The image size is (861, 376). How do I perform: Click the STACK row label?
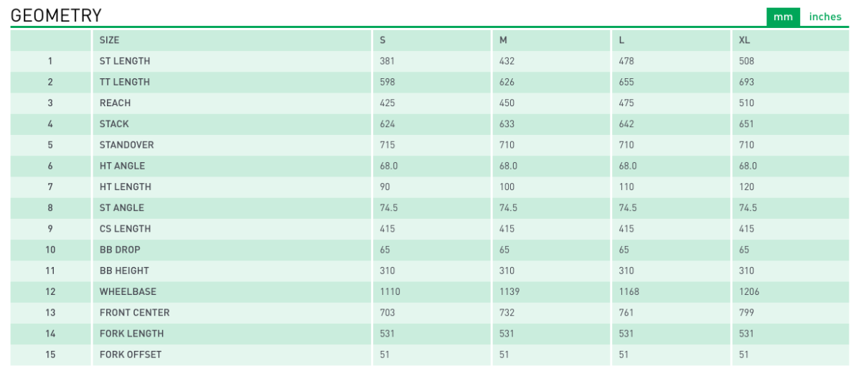[114, 123]
